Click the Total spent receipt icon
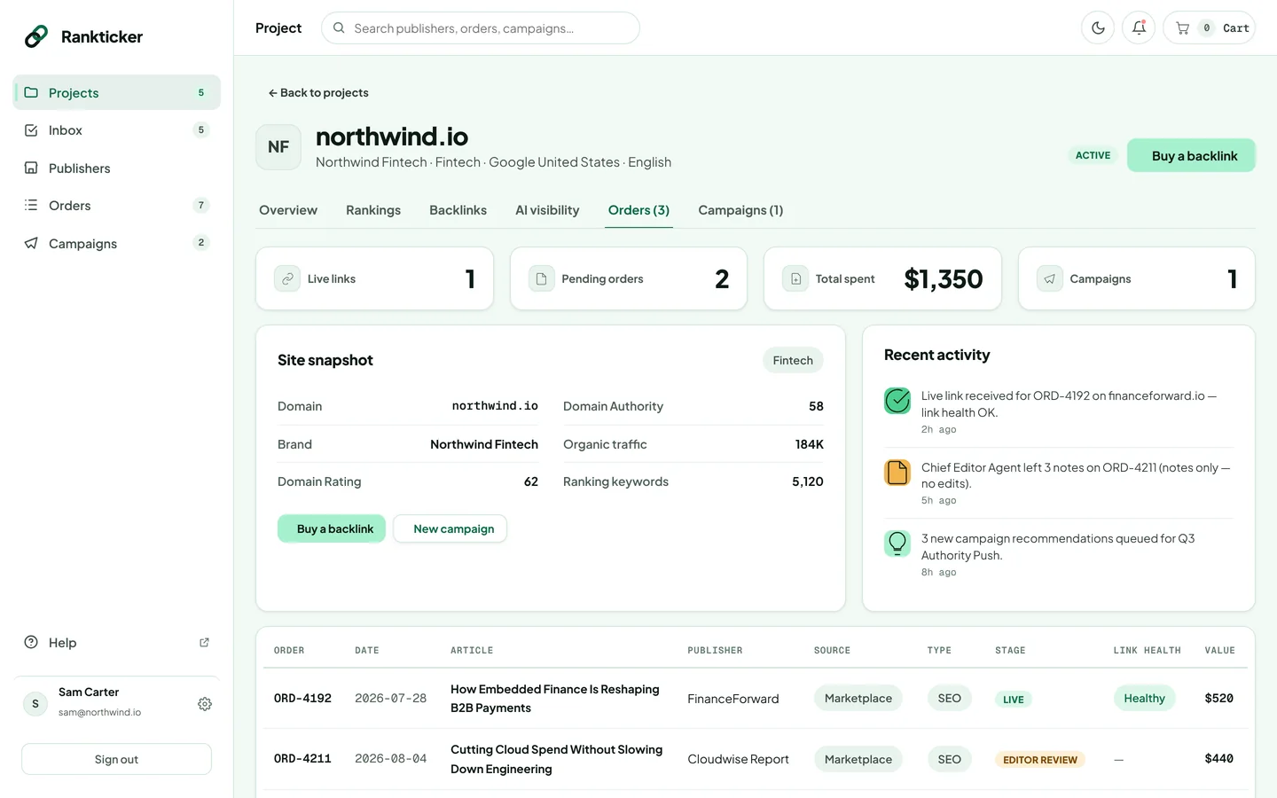Viewport: 1277px width, 798px height. coord(795,278)
